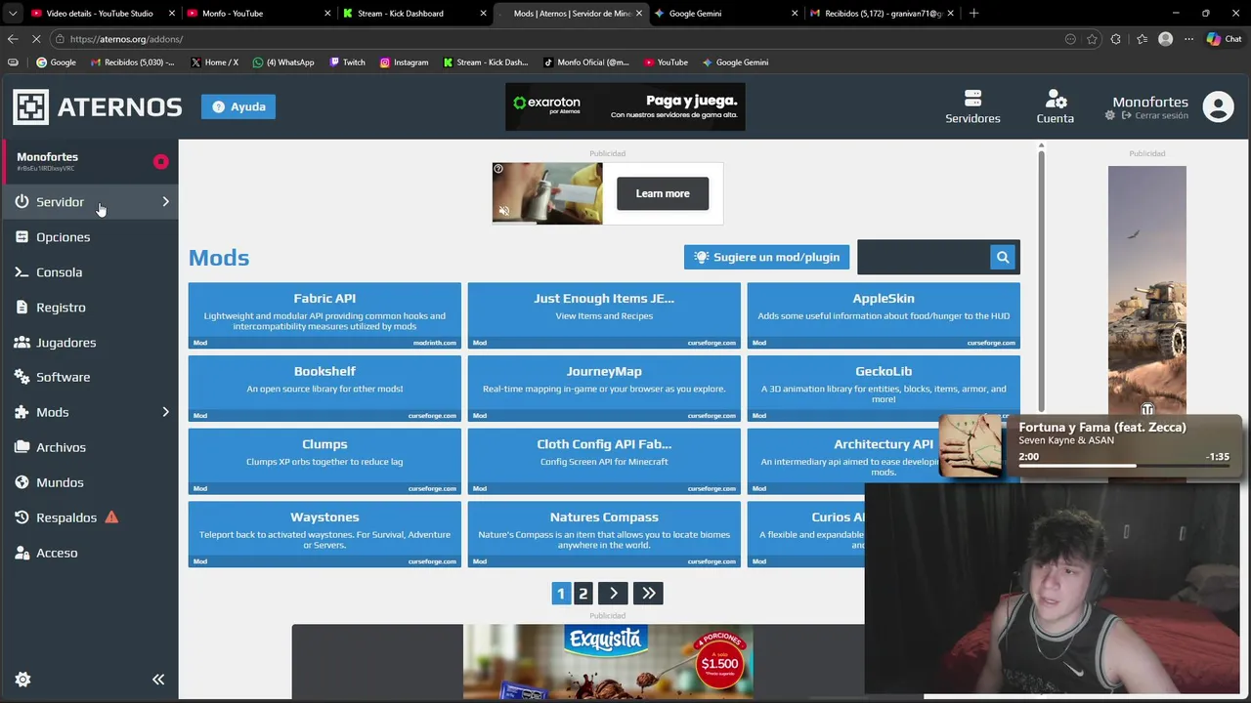Open the browser tab list dropdown

pos(12,14)
